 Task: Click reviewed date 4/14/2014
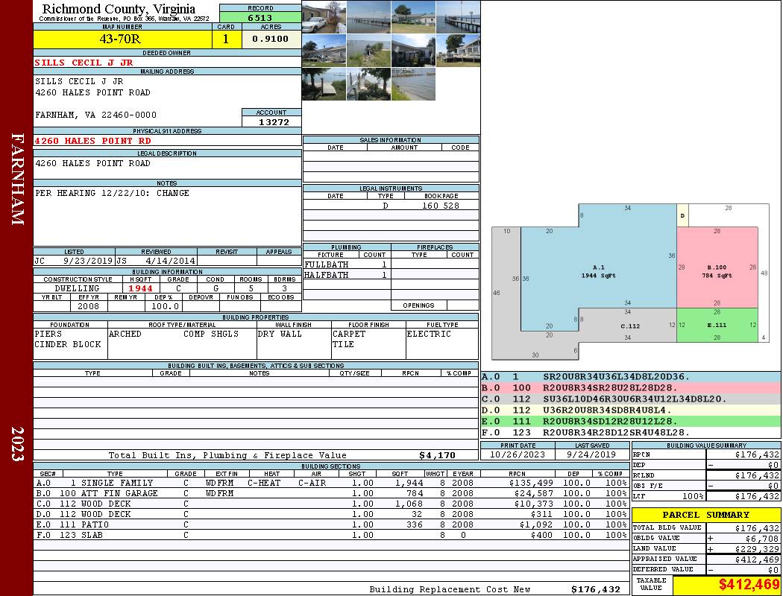pos(170,260)
